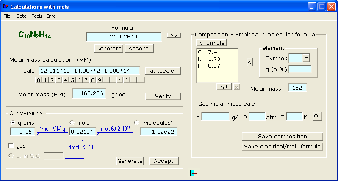Viewport: 338px width, 181px height.
Task: Click the < arrow button to add element
Action: [249, 62]
